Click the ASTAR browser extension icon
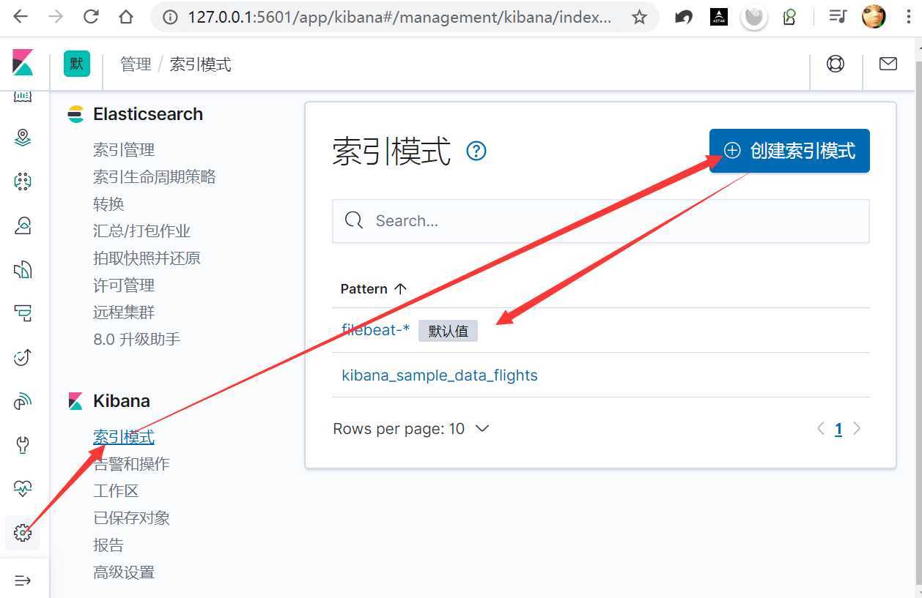922x598 pixels. pos(719,17)
